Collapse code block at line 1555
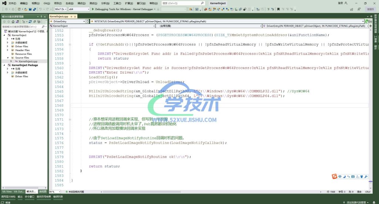The width and height of the screenshot is (379, 204). (70, 44)
